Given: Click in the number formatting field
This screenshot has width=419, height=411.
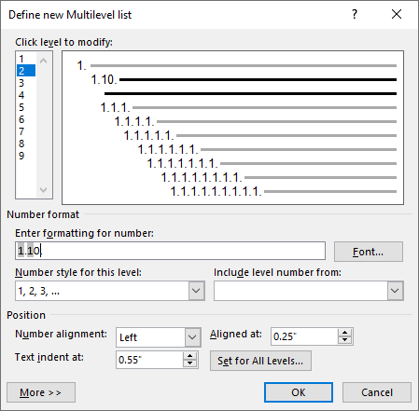Looking at the screenshot, I should 170,251.
